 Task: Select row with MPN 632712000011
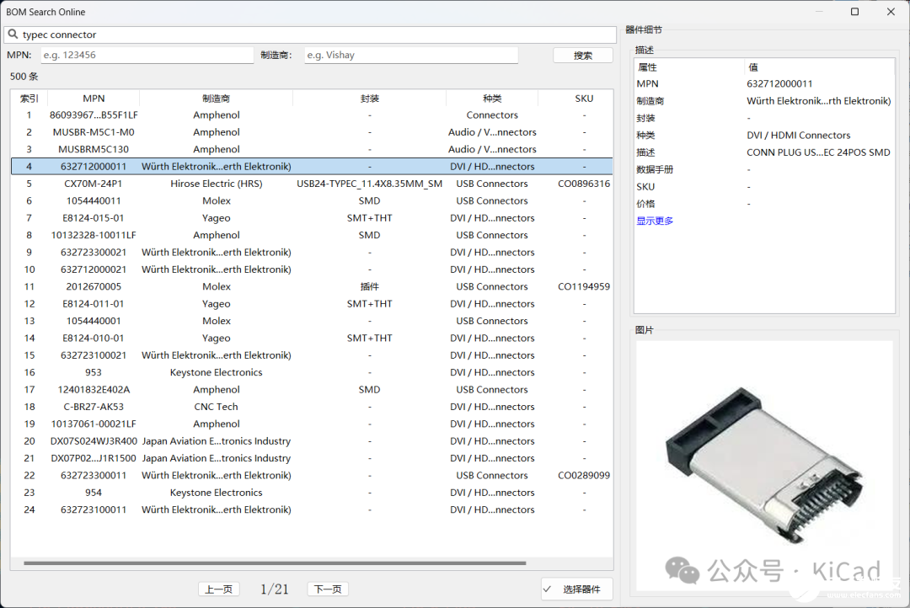[312, 167]
